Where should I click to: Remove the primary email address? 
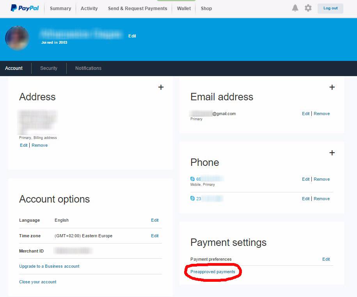click(321, 114)
